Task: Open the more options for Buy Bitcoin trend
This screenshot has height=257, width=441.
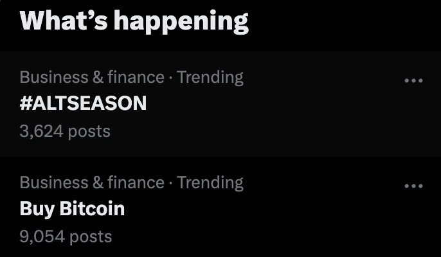Action: (413, 186)
